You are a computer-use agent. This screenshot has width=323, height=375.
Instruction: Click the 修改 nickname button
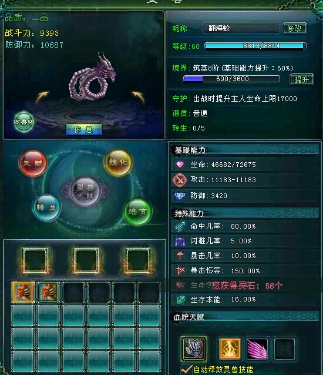tap(295, 28)
